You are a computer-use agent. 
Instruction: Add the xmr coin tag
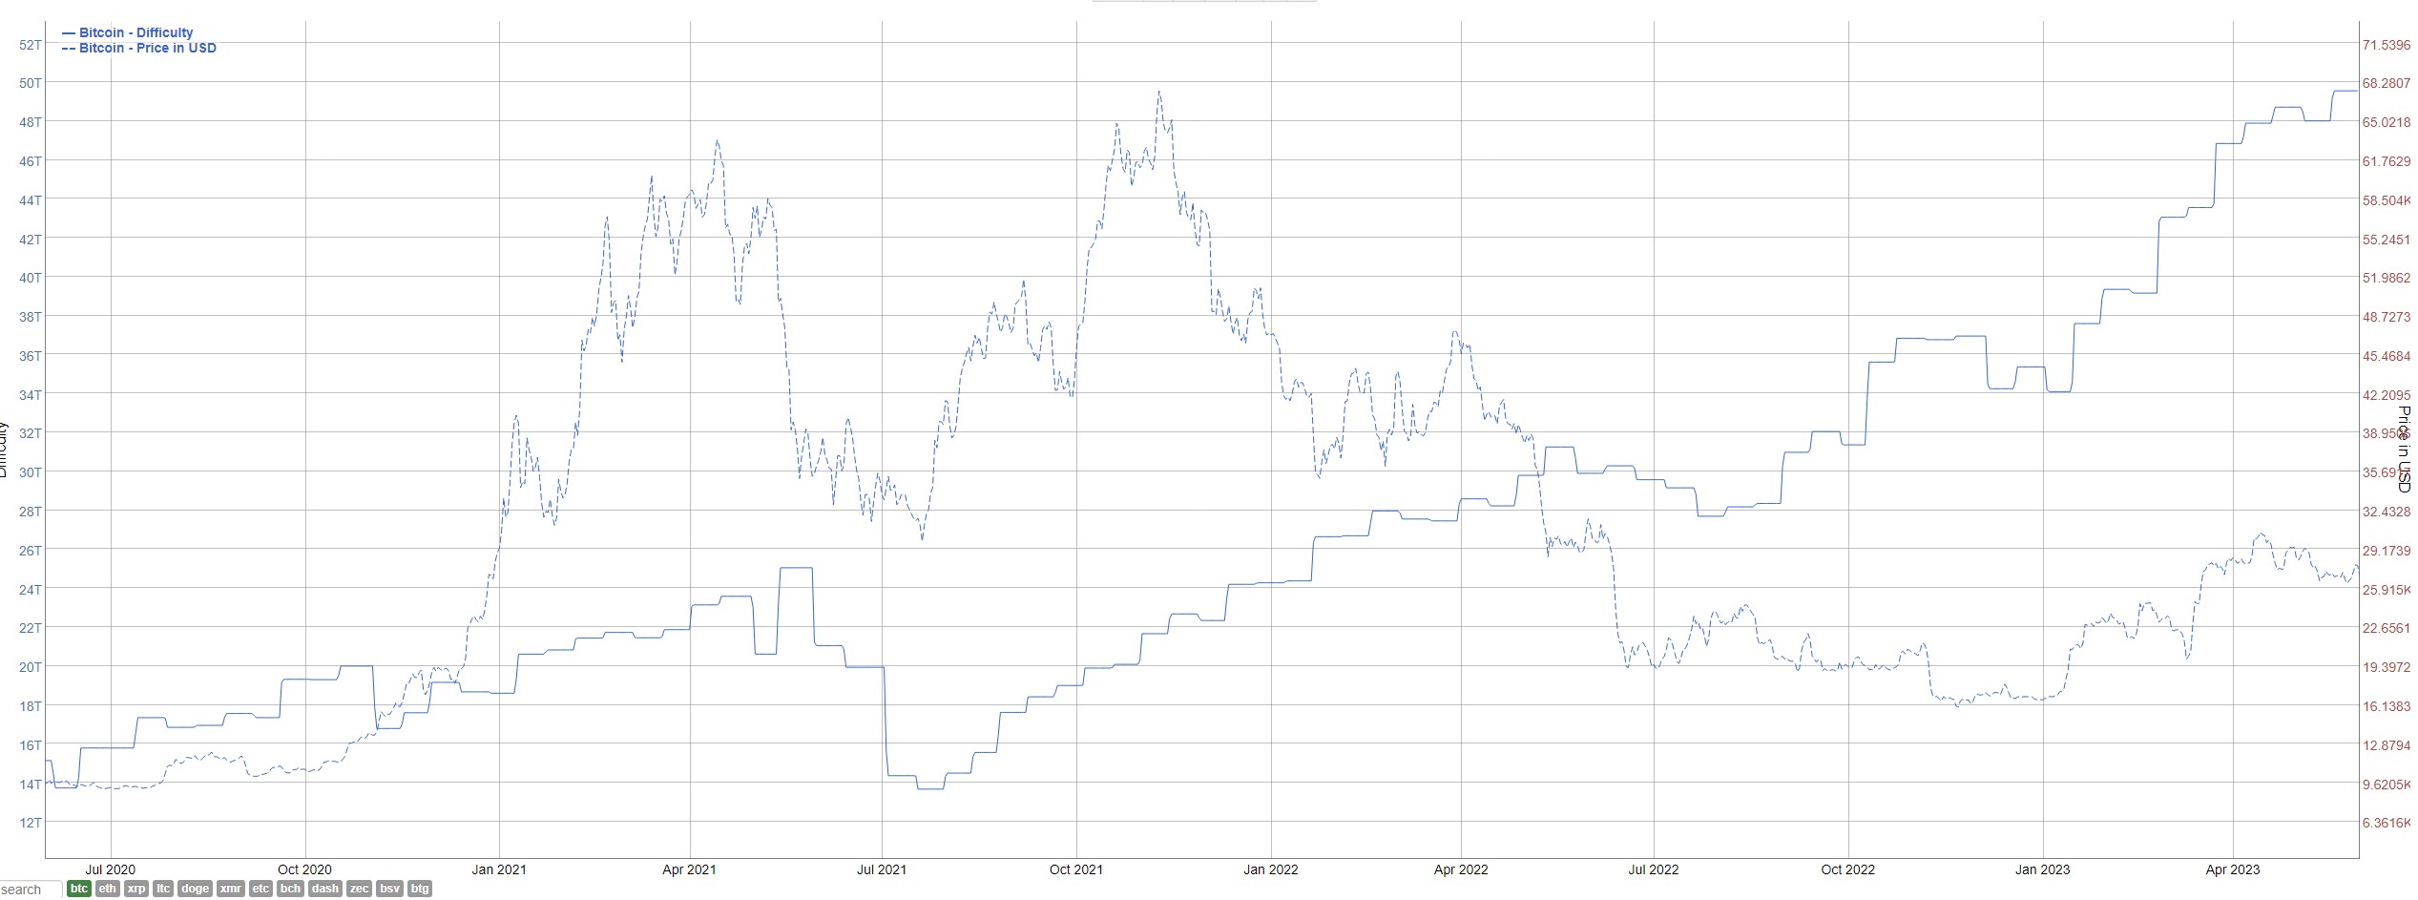point(231,889)
